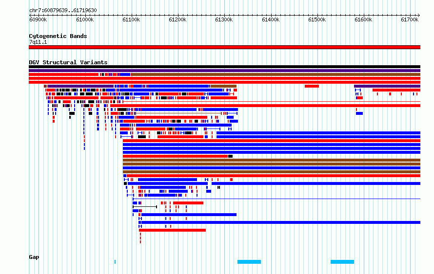Click the 60900k ruler tick label
This screenshot has width=434, height=274.
[38, 19]
